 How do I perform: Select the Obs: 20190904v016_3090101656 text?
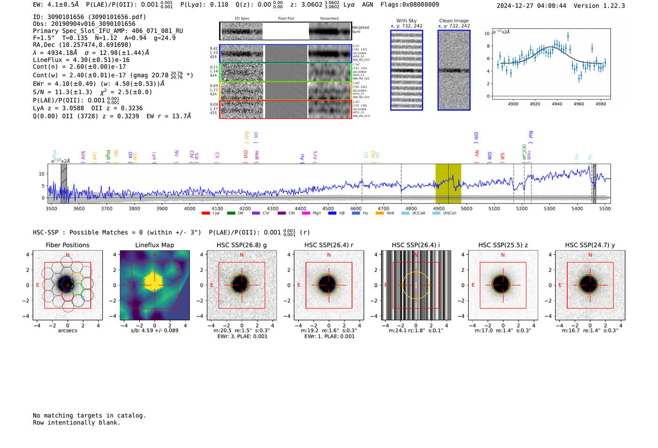click(84, 24)
